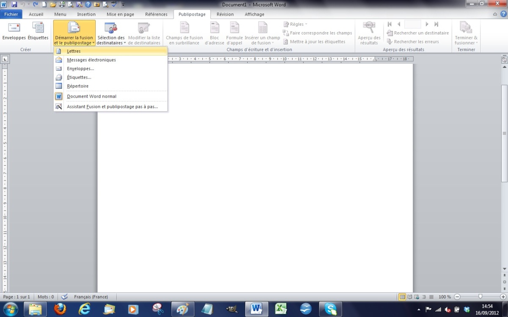Click Faire correspondre les champs
The width and height of the screenshot is (508, 317).
317,33
